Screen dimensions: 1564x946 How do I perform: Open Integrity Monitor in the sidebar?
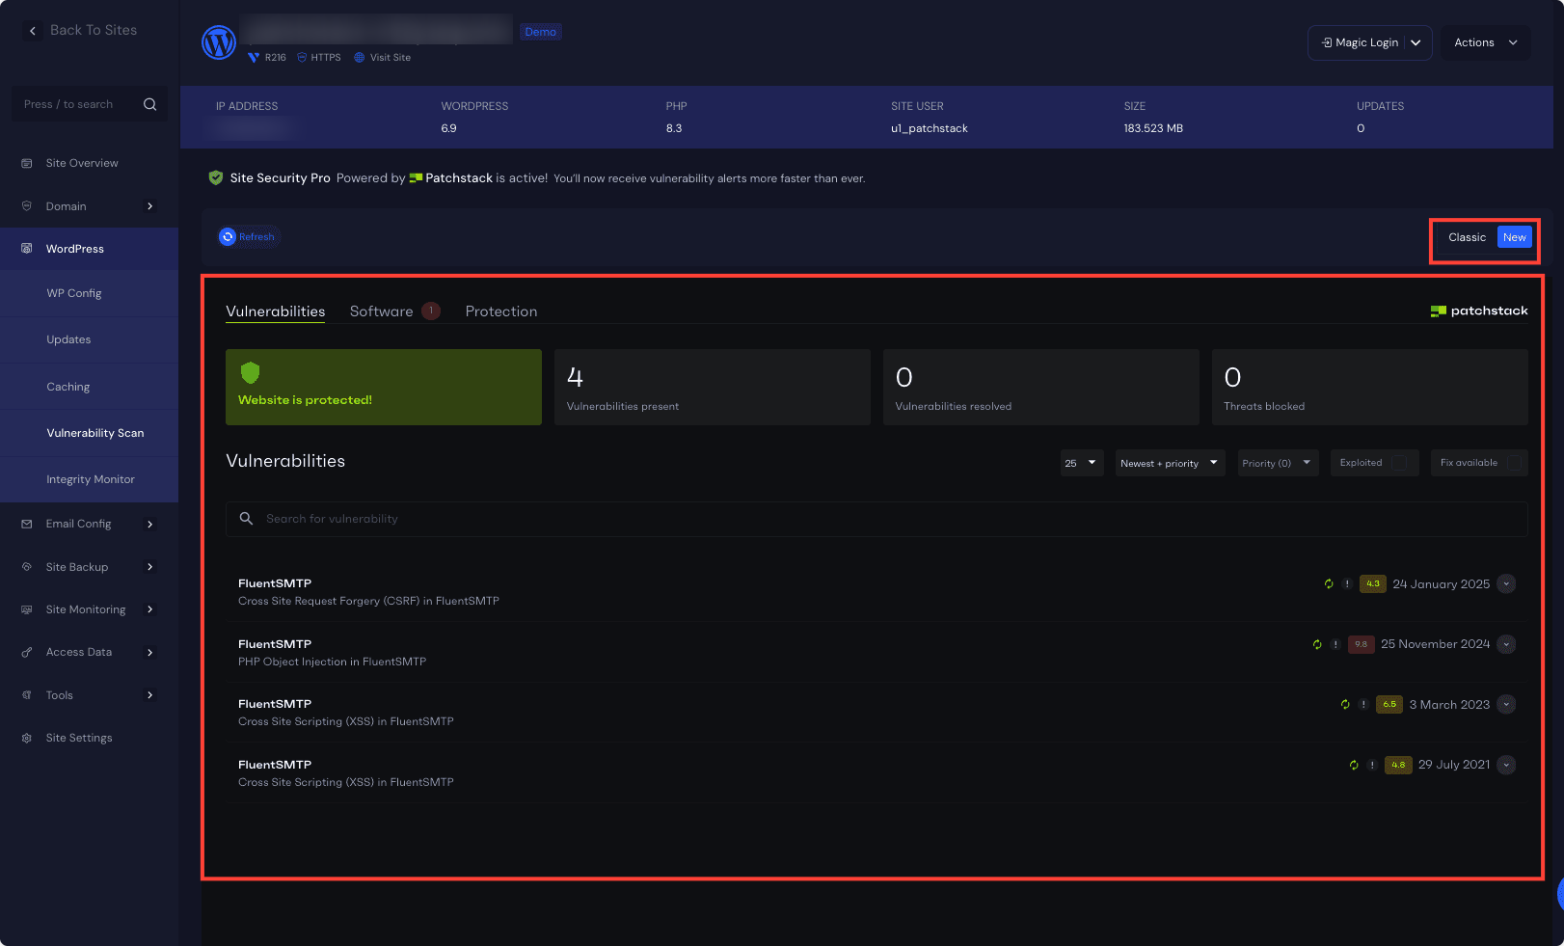pyautogui.click(x=91, y=479)
